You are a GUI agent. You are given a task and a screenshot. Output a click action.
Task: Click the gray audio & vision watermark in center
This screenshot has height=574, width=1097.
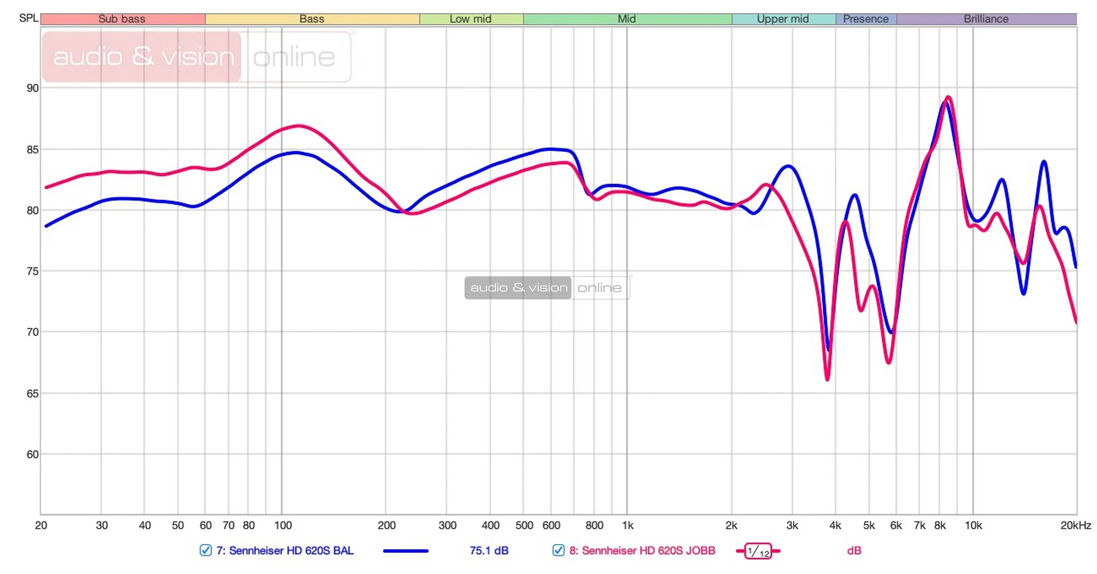[518, 288]
